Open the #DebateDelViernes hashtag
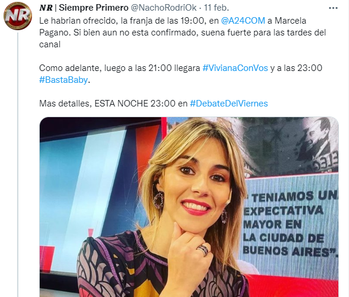This screenshot has height=297, width=349. pos(229,104)
